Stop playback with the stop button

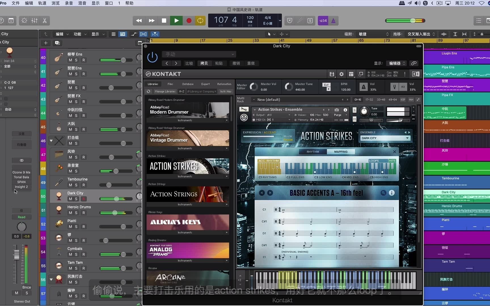164,20
